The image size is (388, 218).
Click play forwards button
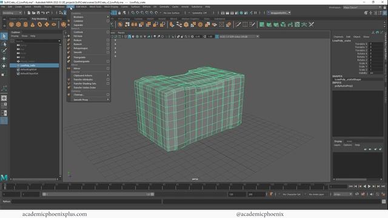click(369, 187)
